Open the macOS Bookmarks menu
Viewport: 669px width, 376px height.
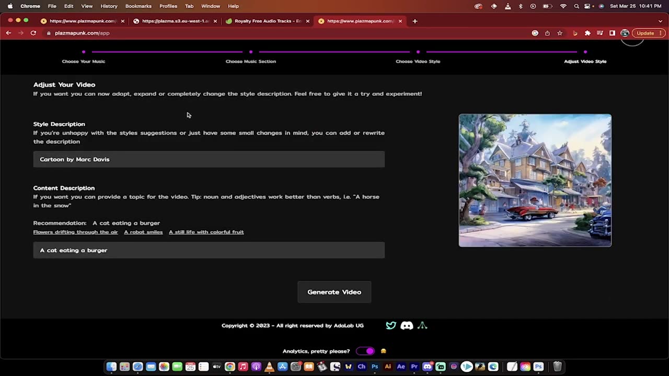tap(138, 6)
